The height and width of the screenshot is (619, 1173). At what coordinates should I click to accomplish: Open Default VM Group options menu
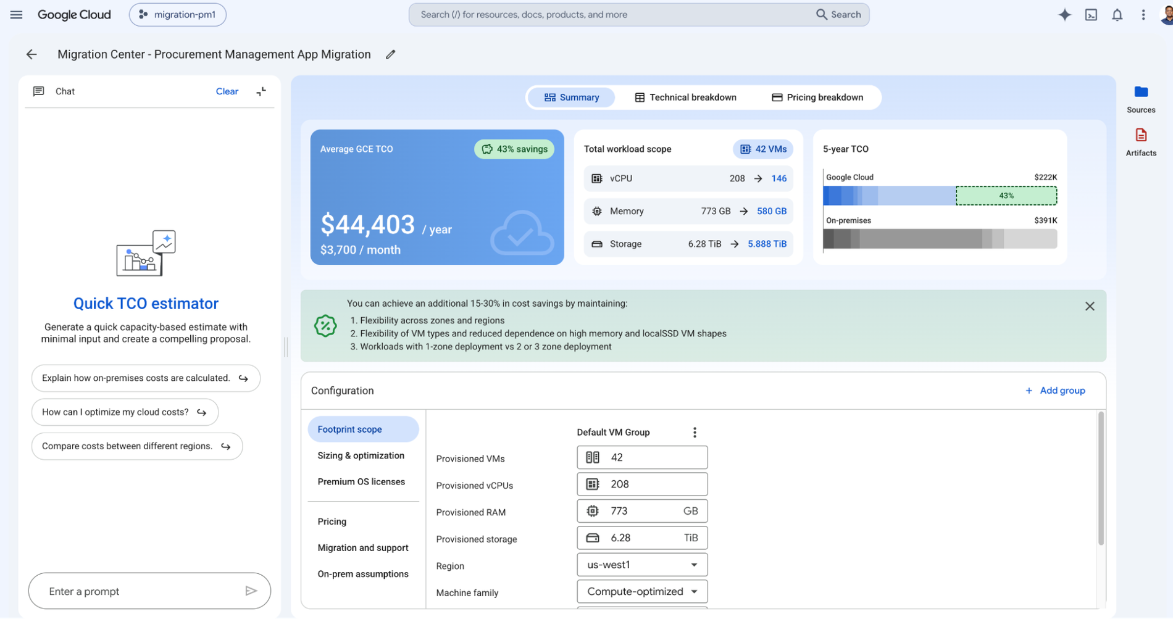pos(695,433)
